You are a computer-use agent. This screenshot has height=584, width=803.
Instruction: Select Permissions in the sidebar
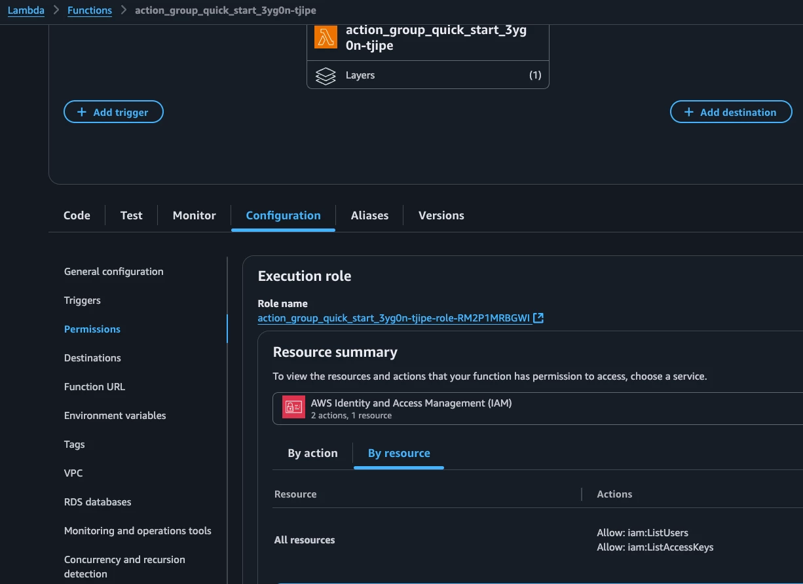pyautogui.click(x=92, y=329)
